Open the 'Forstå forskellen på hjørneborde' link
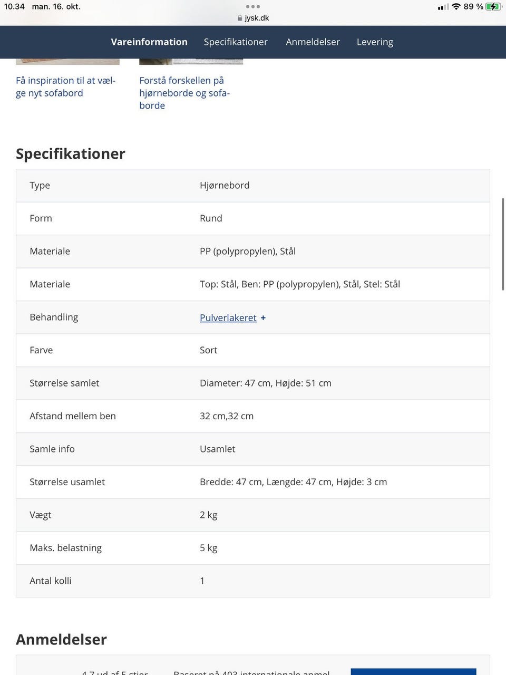The height and width of the screenshot is (675, 506). [184, 93]
